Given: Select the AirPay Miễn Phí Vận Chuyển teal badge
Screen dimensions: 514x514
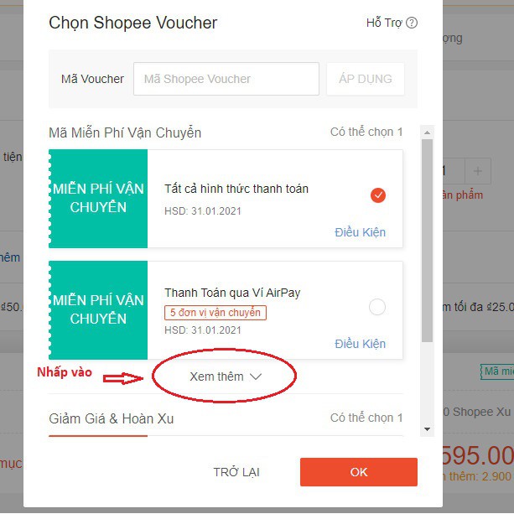Looking at the screenshot, I should click(98, 309).
